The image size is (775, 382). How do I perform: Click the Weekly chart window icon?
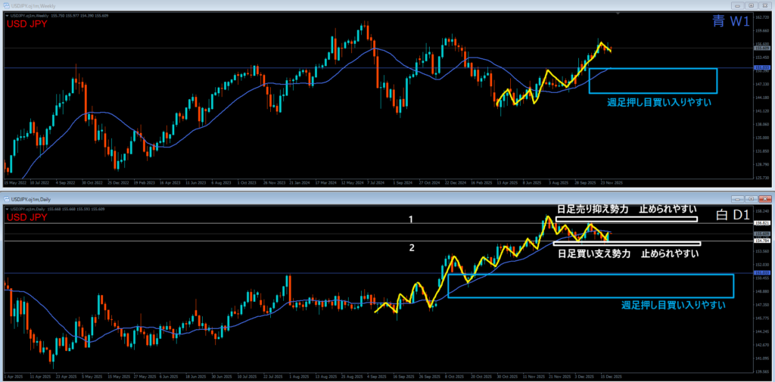tap(7, 5)
